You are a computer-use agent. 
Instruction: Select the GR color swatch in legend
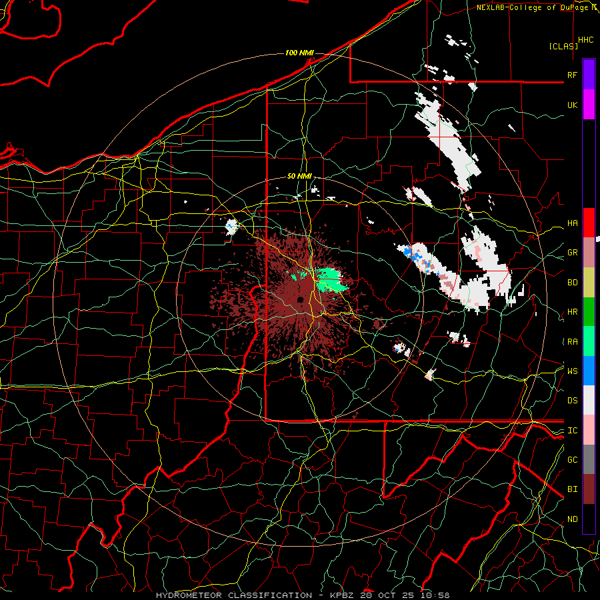point(589,253)
